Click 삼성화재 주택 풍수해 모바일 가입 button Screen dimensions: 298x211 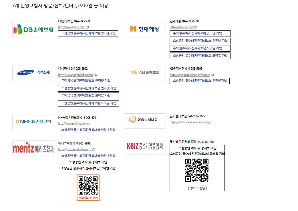coord(88,96)
